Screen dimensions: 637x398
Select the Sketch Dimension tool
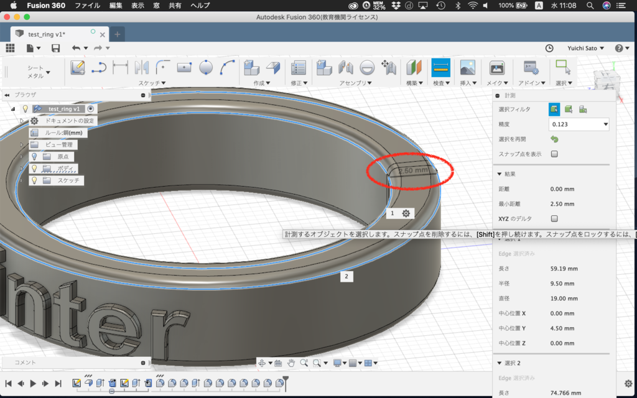(120, 67)
